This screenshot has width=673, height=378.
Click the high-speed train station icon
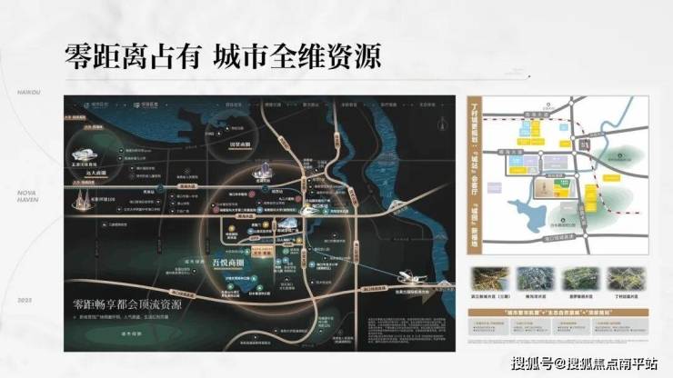click(x=307, y=210)
